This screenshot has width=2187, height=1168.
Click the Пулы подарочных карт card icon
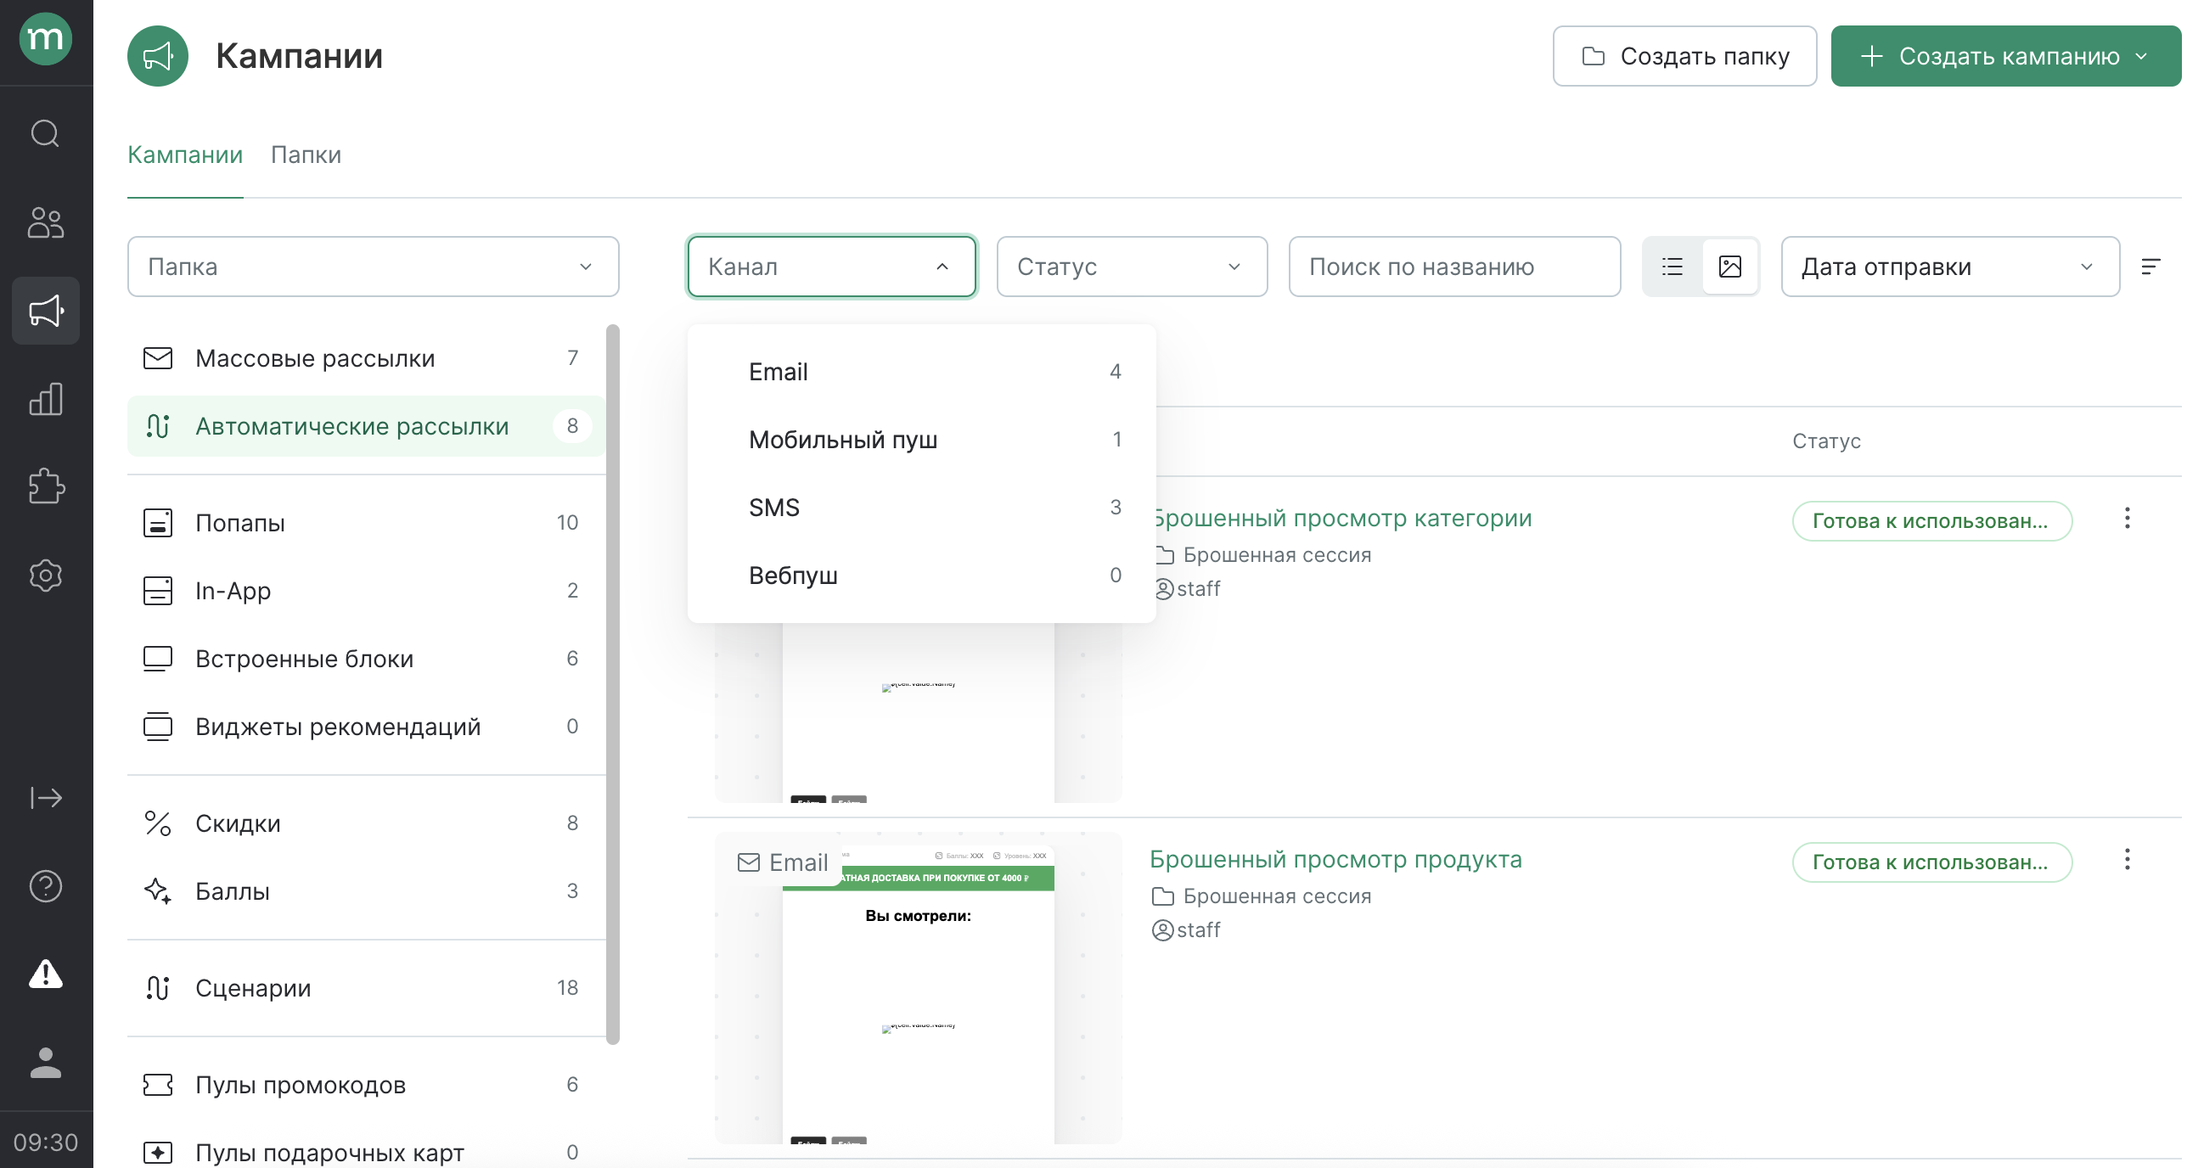tap(158, 1153)
